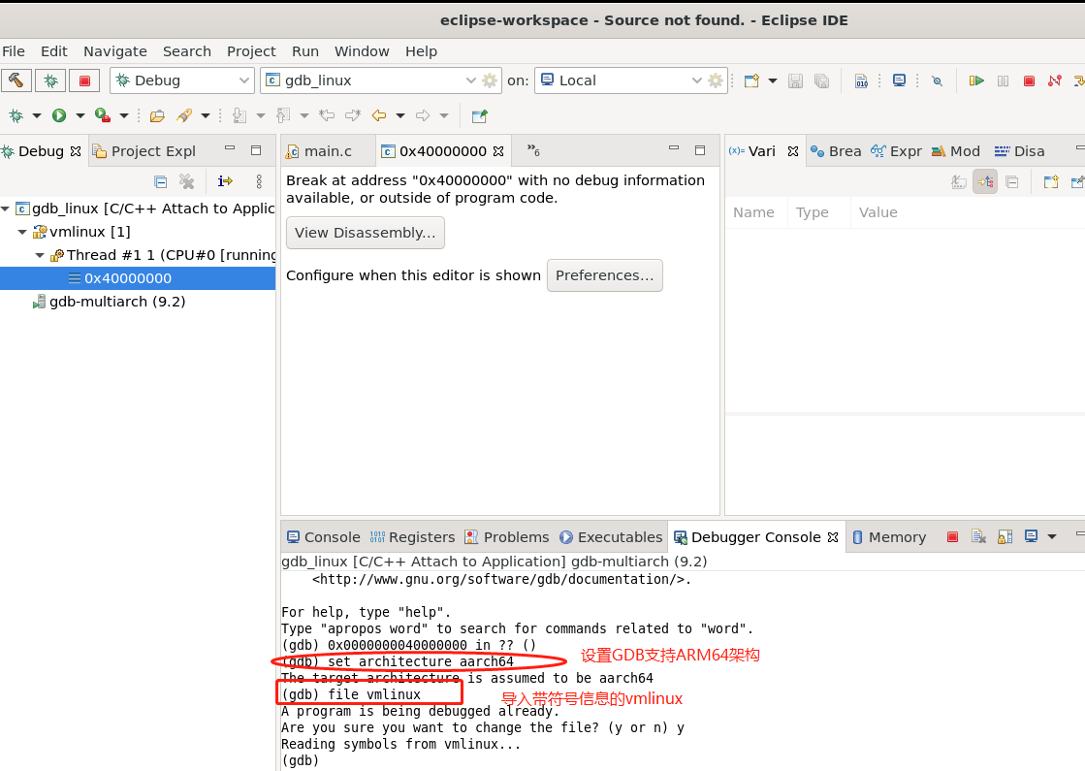Switch to the Breakpoints tab
This screenshot has width=1085, height=771.
[836, 151]
